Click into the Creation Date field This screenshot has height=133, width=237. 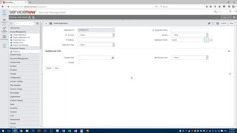[94, 58]
